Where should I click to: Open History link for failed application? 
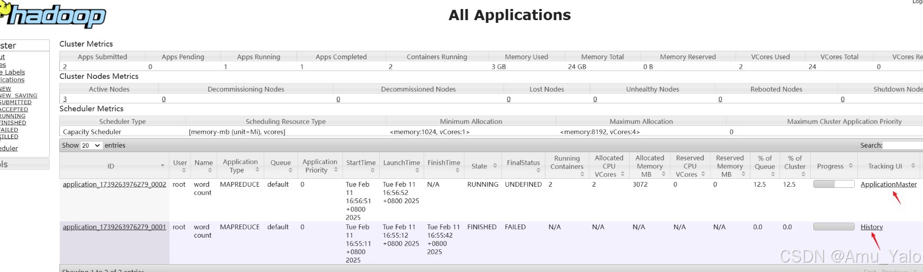[x=872, y=226]
